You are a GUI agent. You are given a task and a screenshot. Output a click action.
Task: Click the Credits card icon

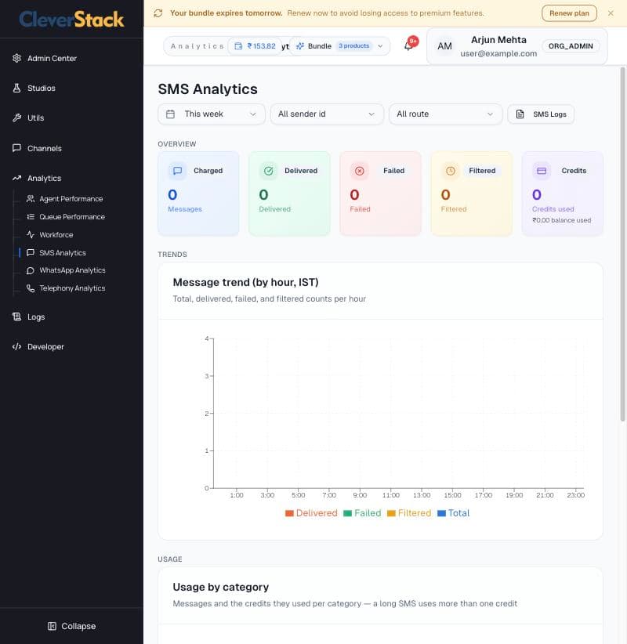[x=542, y=171]
